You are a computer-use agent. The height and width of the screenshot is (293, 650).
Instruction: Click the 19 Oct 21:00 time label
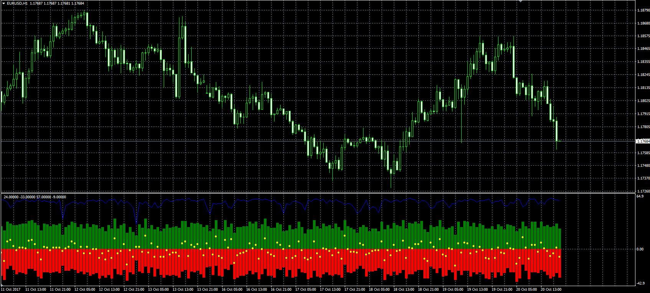(x=502, y=290)
